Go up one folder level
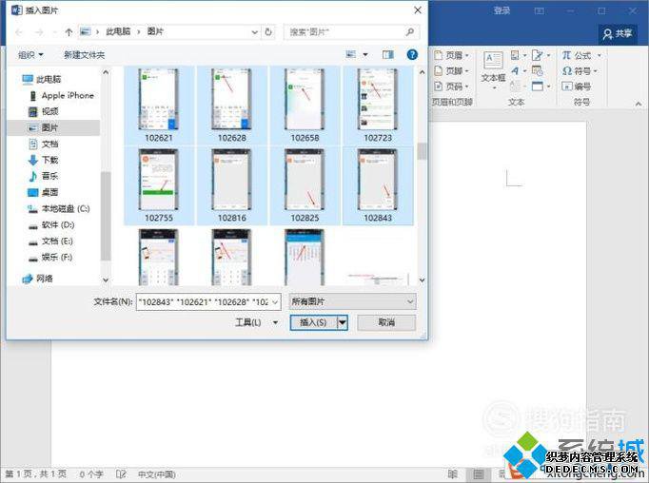The height and width of the screenshot is (483, 649). 69,31
